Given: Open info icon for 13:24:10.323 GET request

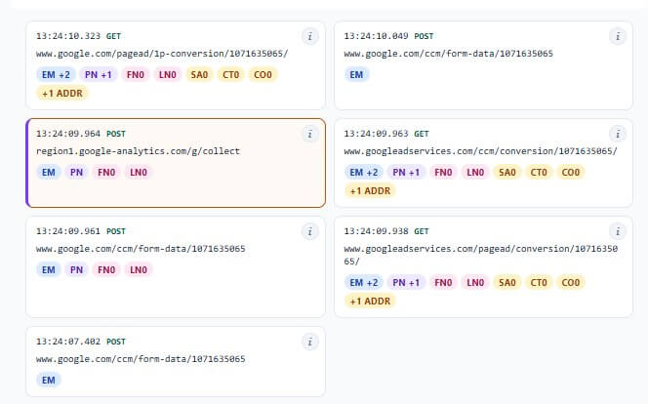Looking at the screenshot, I should pyautogui.click(x=310, y=37).
